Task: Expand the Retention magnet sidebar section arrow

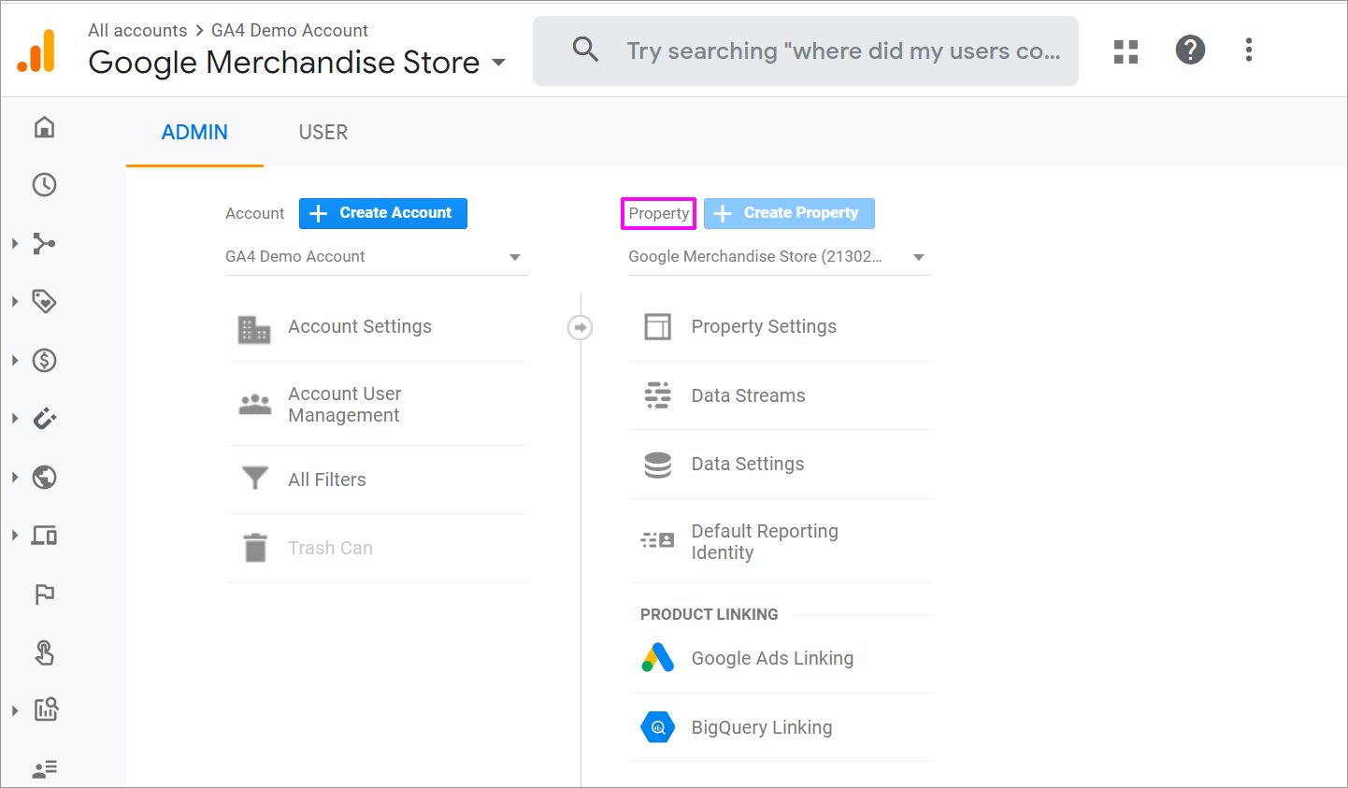Action: tap(15, 419)
